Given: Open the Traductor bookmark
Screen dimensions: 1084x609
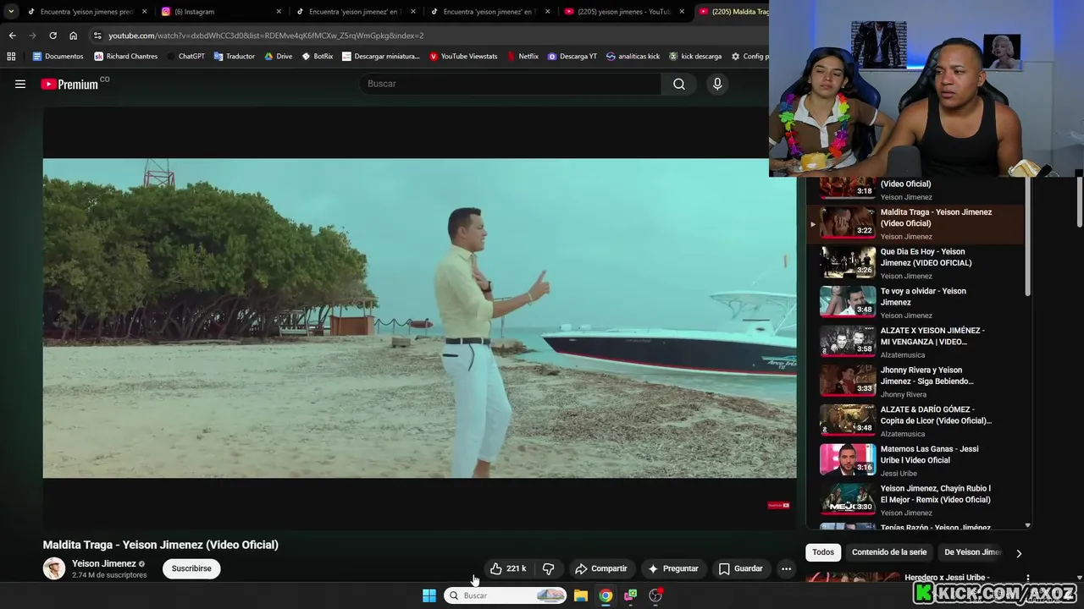Looking at the screenshot, I should [x=235, y=57].
